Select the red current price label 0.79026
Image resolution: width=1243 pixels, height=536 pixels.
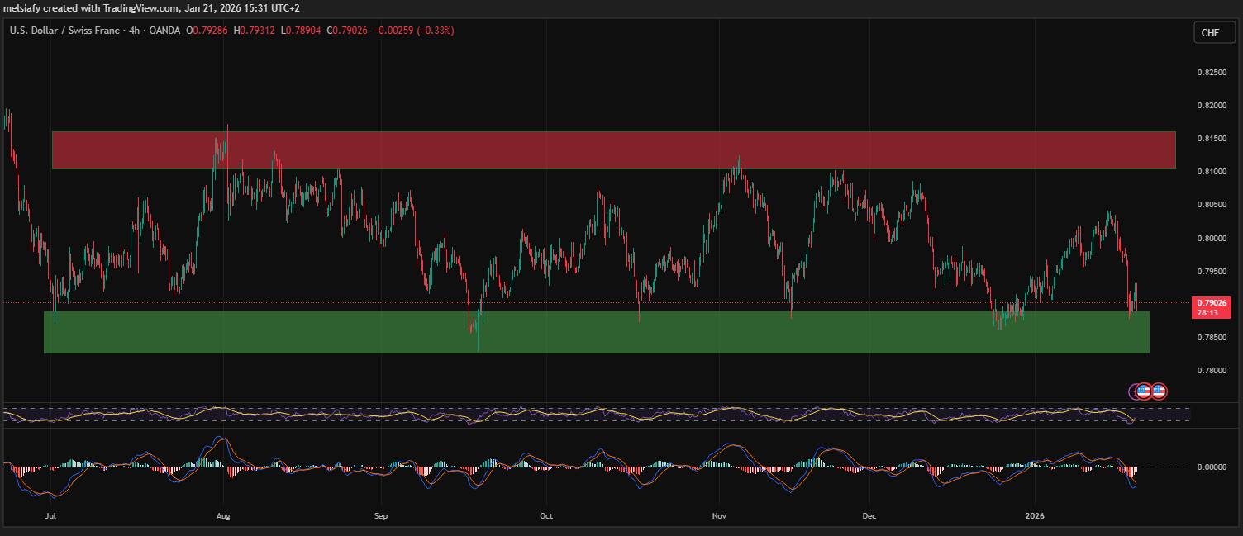pos(1211,307)
